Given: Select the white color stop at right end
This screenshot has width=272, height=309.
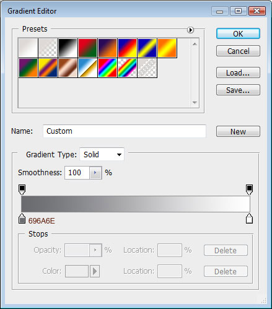Looking at the screenshot, I should (x=249, y=219).
